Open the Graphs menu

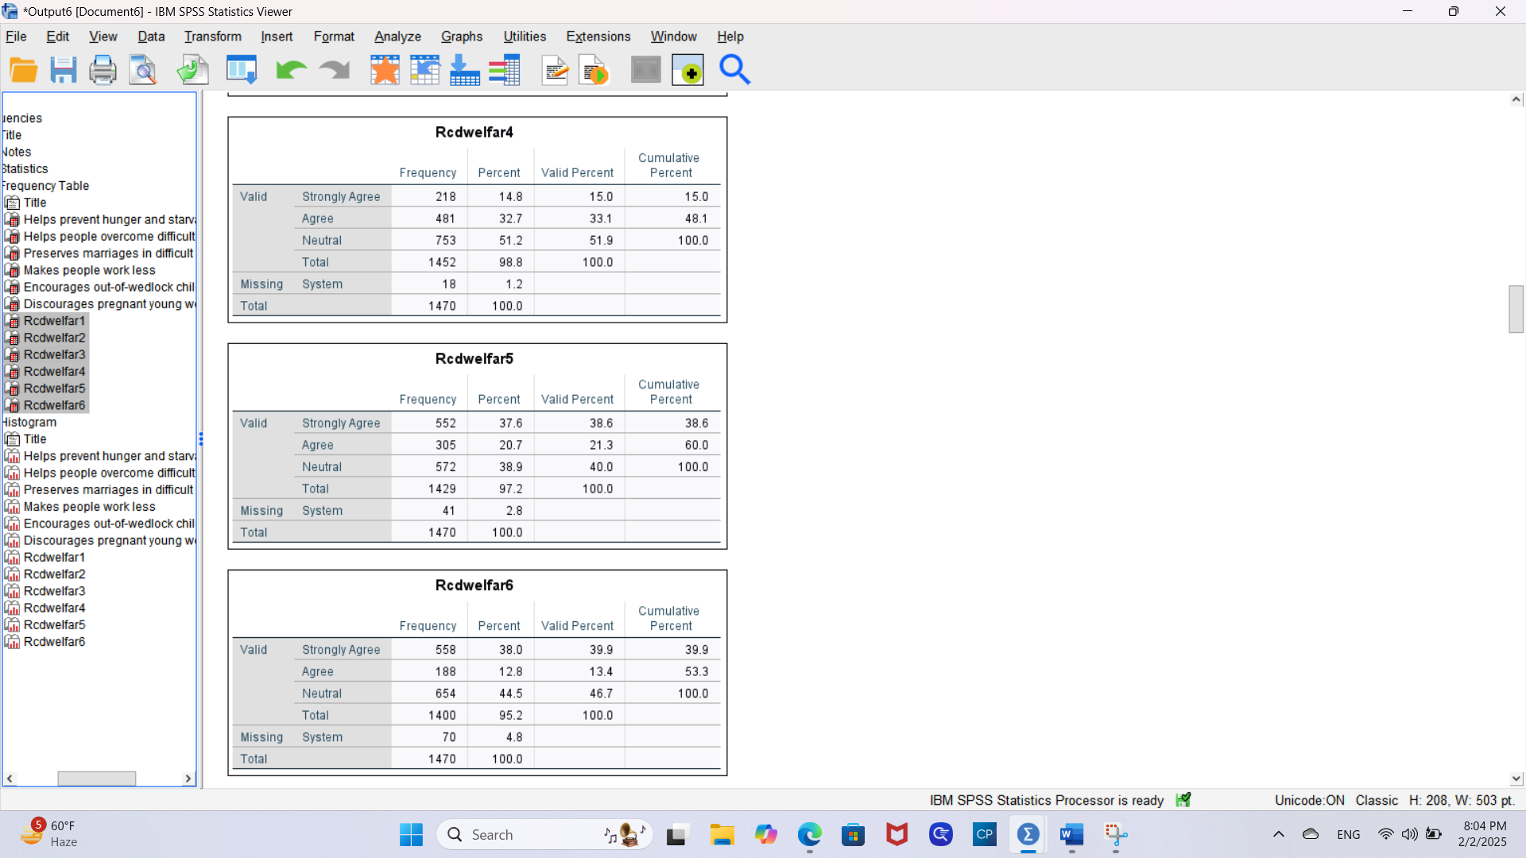(x=461, y=37)
